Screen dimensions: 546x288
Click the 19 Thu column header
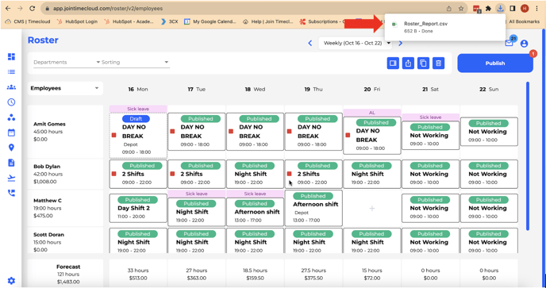point(313,89)
